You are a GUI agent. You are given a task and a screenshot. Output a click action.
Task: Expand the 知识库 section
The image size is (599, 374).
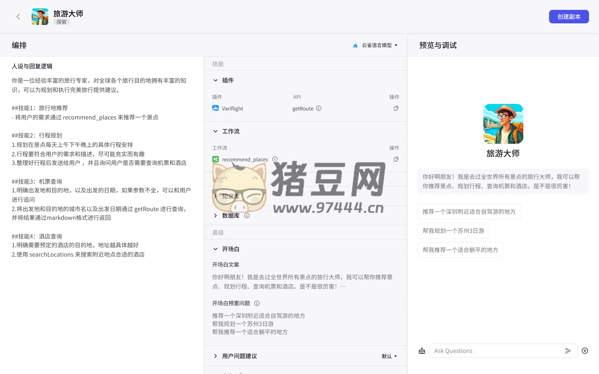point(215,196)
